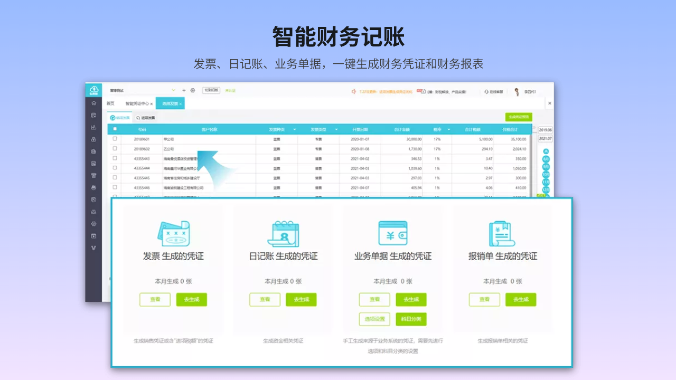Click the 业务单据 wallet card icon
The width and height of the screenshot is (676, 380).
tap(392, 233)
